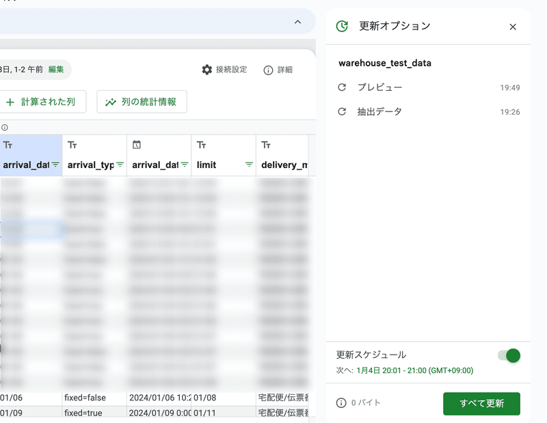Click the 0 バイト label
The image size is (547, 423).
[366, 402]
